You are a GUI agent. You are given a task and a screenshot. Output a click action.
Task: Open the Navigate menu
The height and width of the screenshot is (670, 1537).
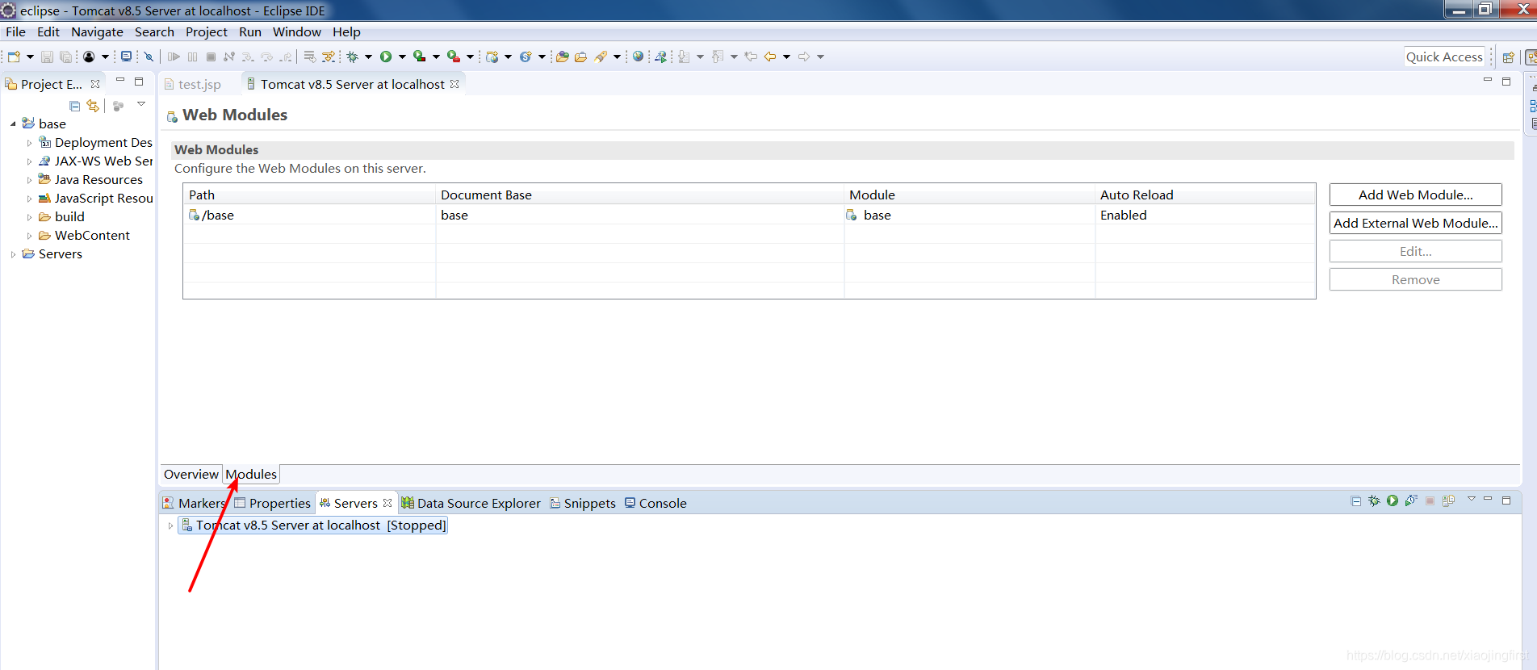coord(97,31)
